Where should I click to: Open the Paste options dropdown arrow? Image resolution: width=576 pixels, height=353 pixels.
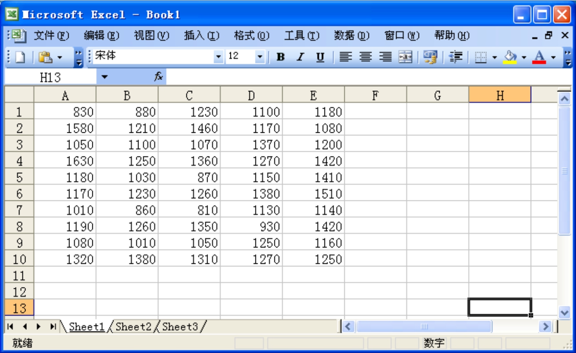(x=60, y=57)
